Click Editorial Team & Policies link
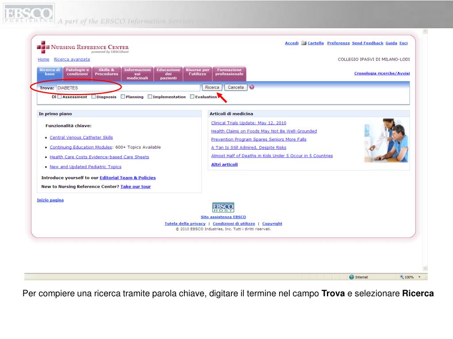The height and width of the screenshot is (339, 453). click(x=128, y=177)
